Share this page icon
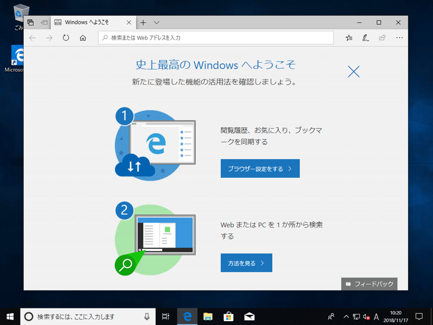 382,37
